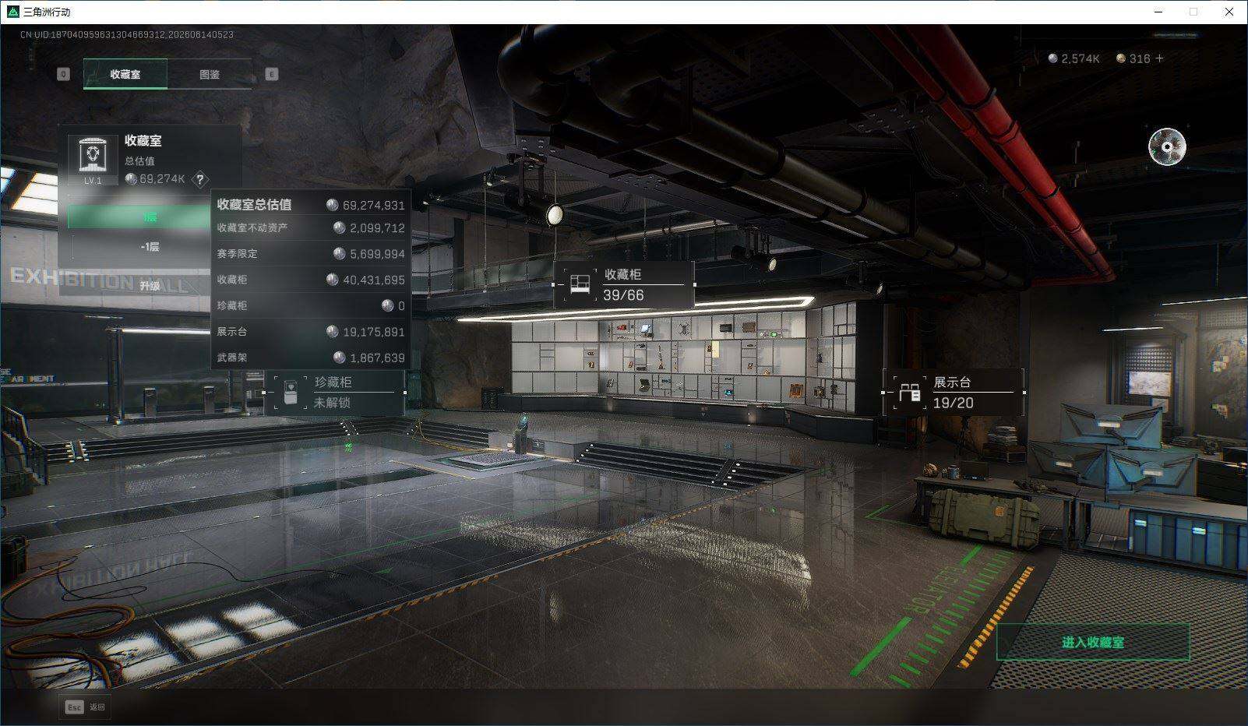1248x726 pixels.
Task: Click the 2,574K currency balance
Action: (x=1080, y=58)
